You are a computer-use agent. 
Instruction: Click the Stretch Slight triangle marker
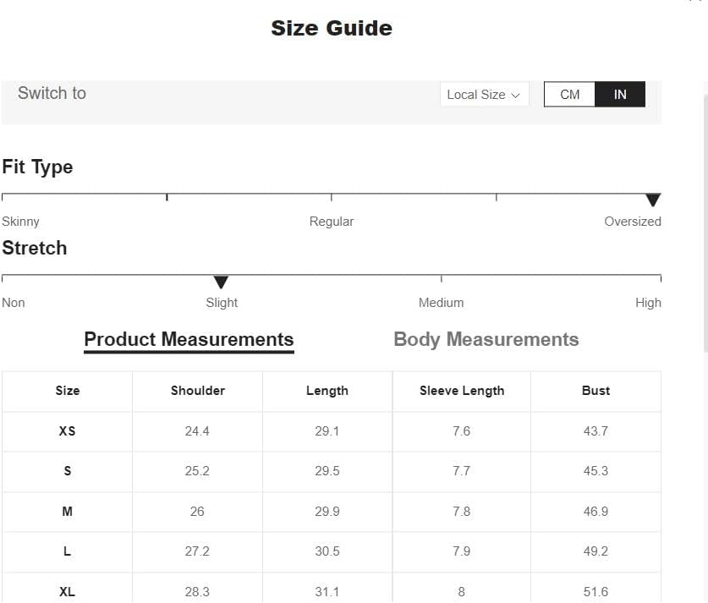tap(221, 282)
